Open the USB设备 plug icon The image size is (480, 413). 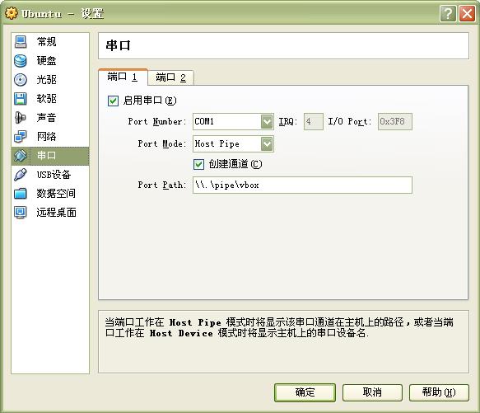pyautogui.click(x=21, y=175)
